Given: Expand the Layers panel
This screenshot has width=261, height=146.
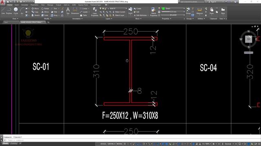Looking at the screenshot, I should tap(109, 19).
